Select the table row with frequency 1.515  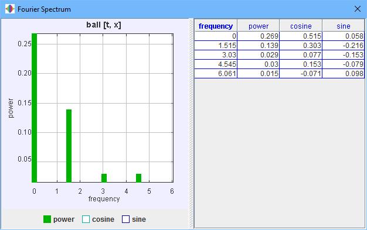point(279,45)
